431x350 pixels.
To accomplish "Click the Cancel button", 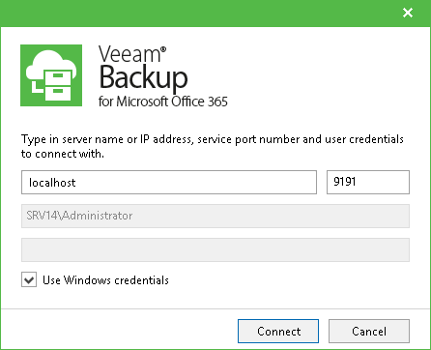I will (x=369, y=332).
